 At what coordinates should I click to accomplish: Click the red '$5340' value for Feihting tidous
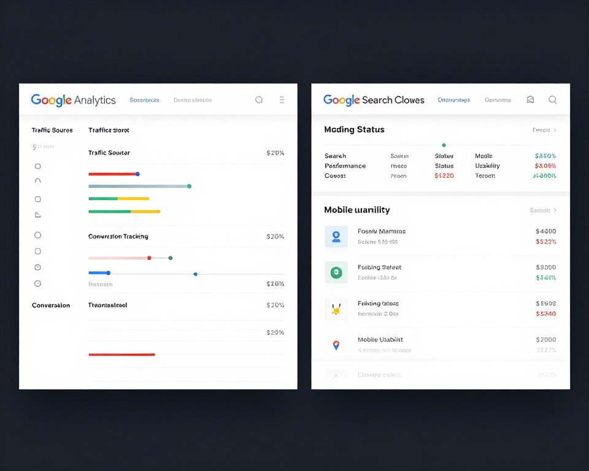click(546, 314)
